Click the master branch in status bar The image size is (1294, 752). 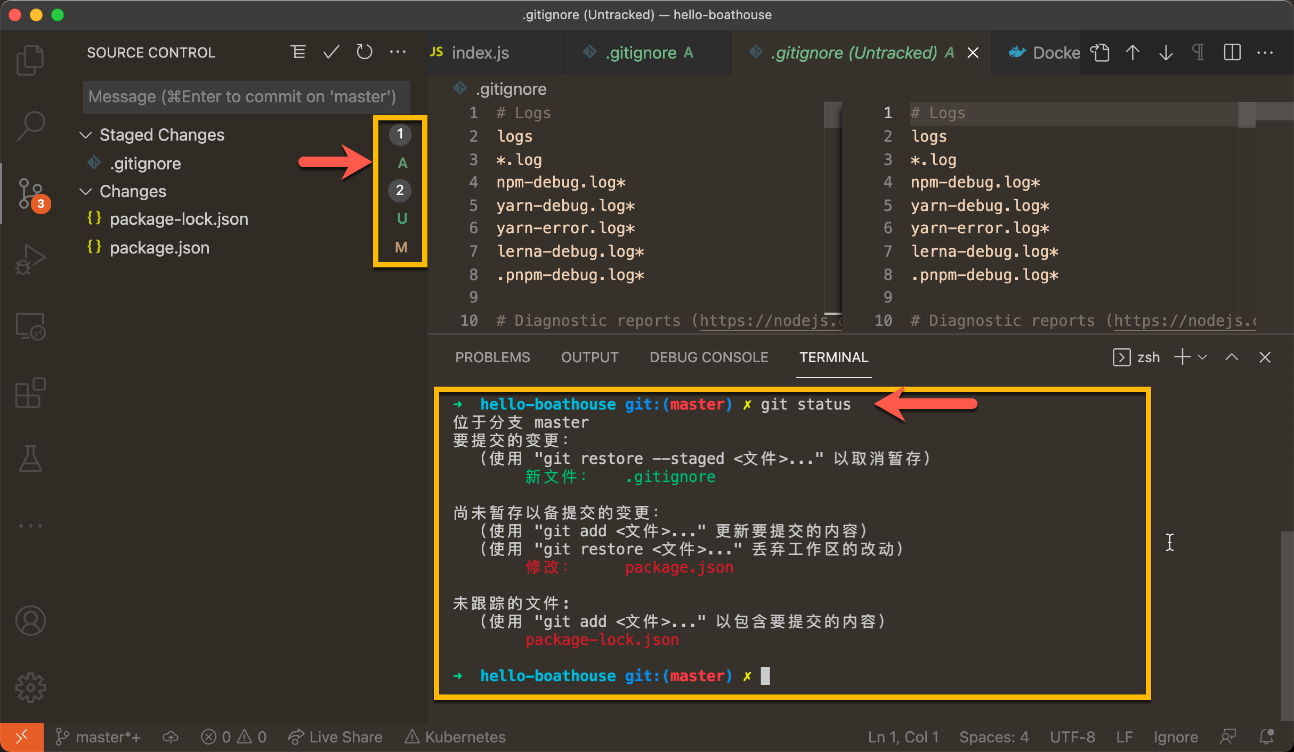pos(99,737)
